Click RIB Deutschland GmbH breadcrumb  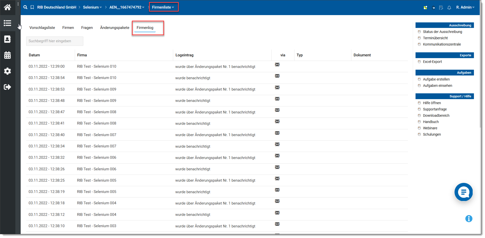[57, 7]
